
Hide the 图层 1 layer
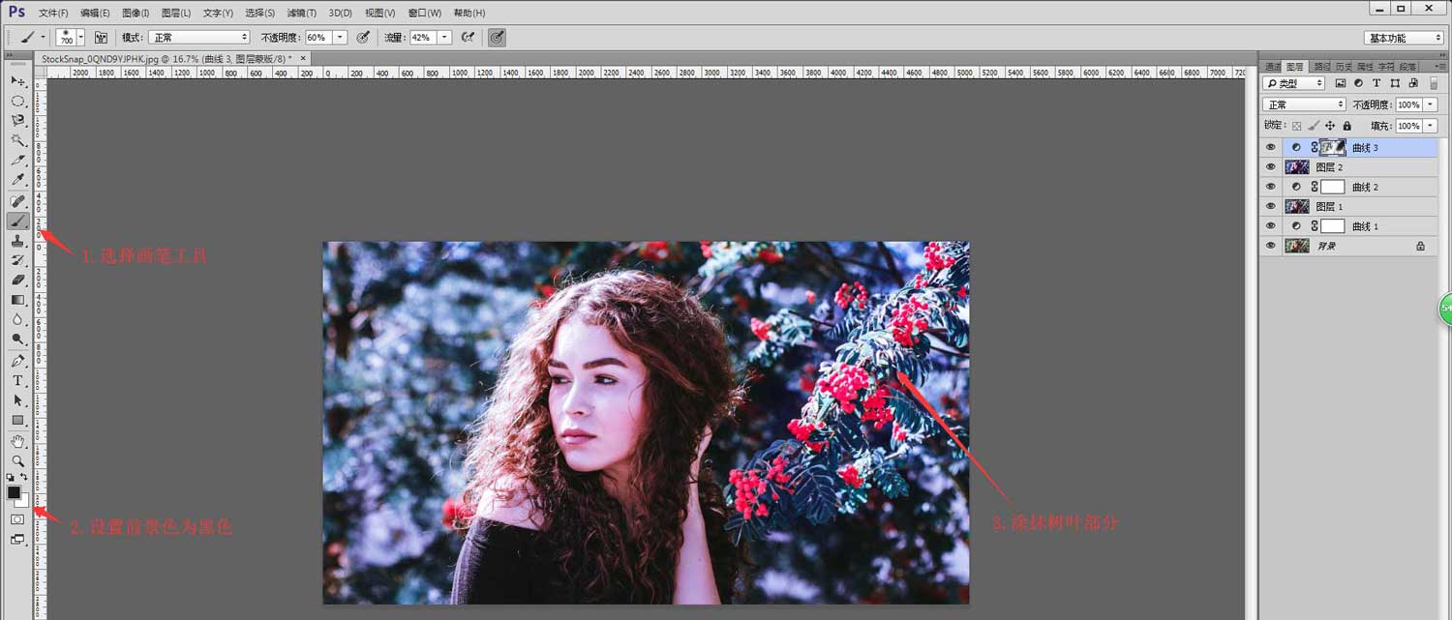pyautogui.click(x=1271, y=206)
